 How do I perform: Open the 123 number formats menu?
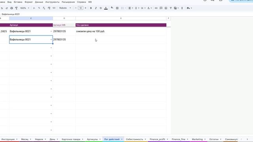point(54,8)
